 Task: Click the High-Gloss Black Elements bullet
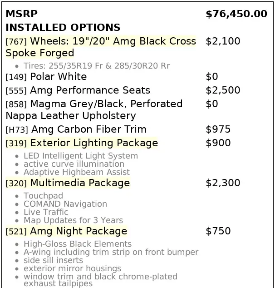[78, 244]
